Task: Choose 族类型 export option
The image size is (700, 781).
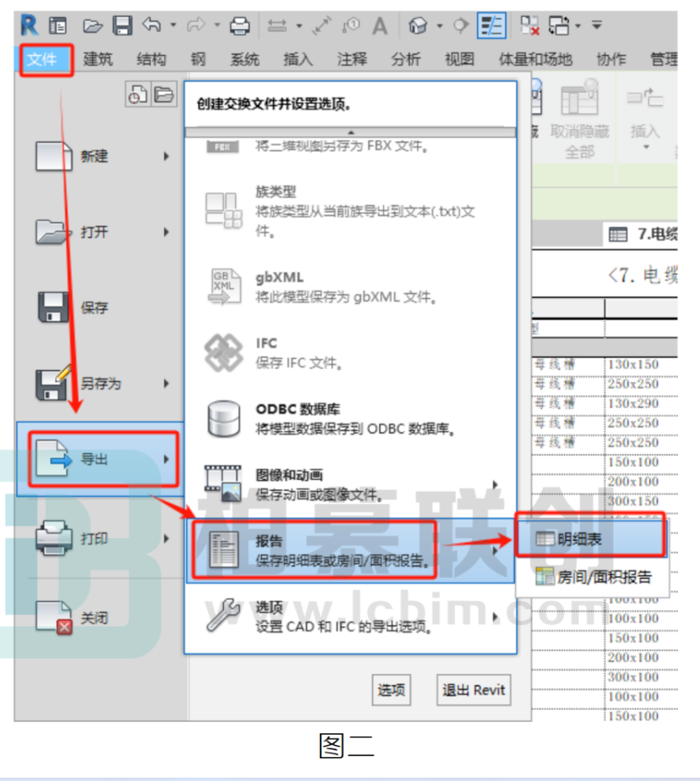Action: 350,211
